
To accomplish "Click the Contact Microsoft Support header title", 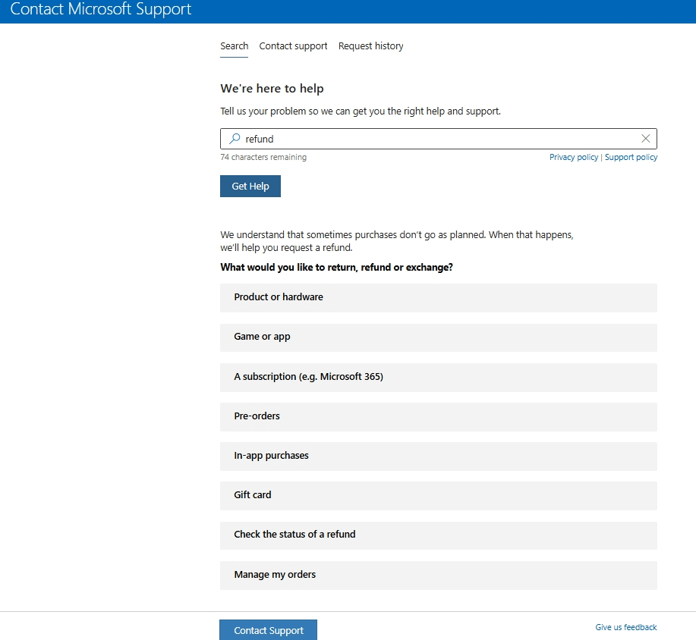I will click(101, 9).
